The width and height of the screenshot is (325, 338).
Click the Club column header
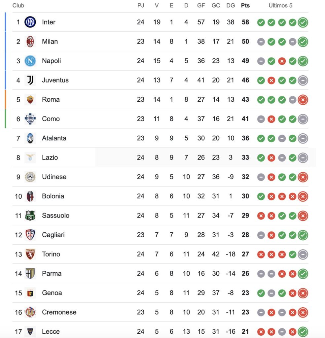18,6
